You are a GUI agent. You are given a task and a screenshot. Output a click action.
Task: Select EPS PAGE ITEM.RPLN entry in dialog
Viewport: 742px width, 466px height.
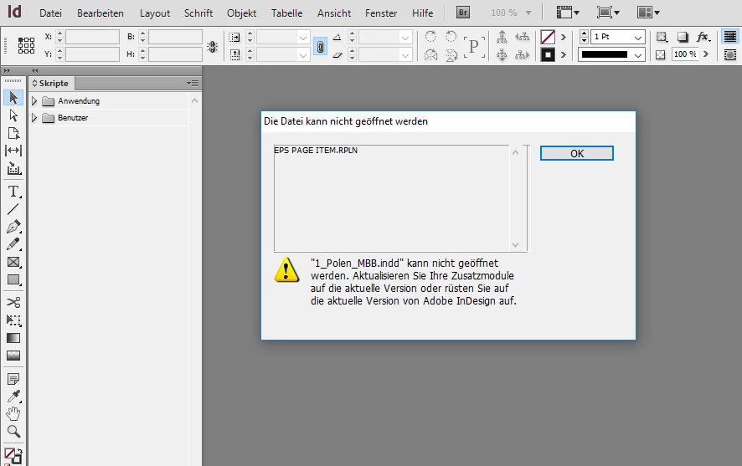point(316,151)
